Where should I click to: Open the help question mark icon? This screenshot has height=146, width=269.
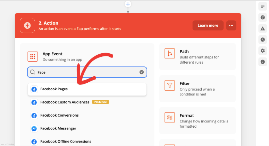(x=263, y=17)
